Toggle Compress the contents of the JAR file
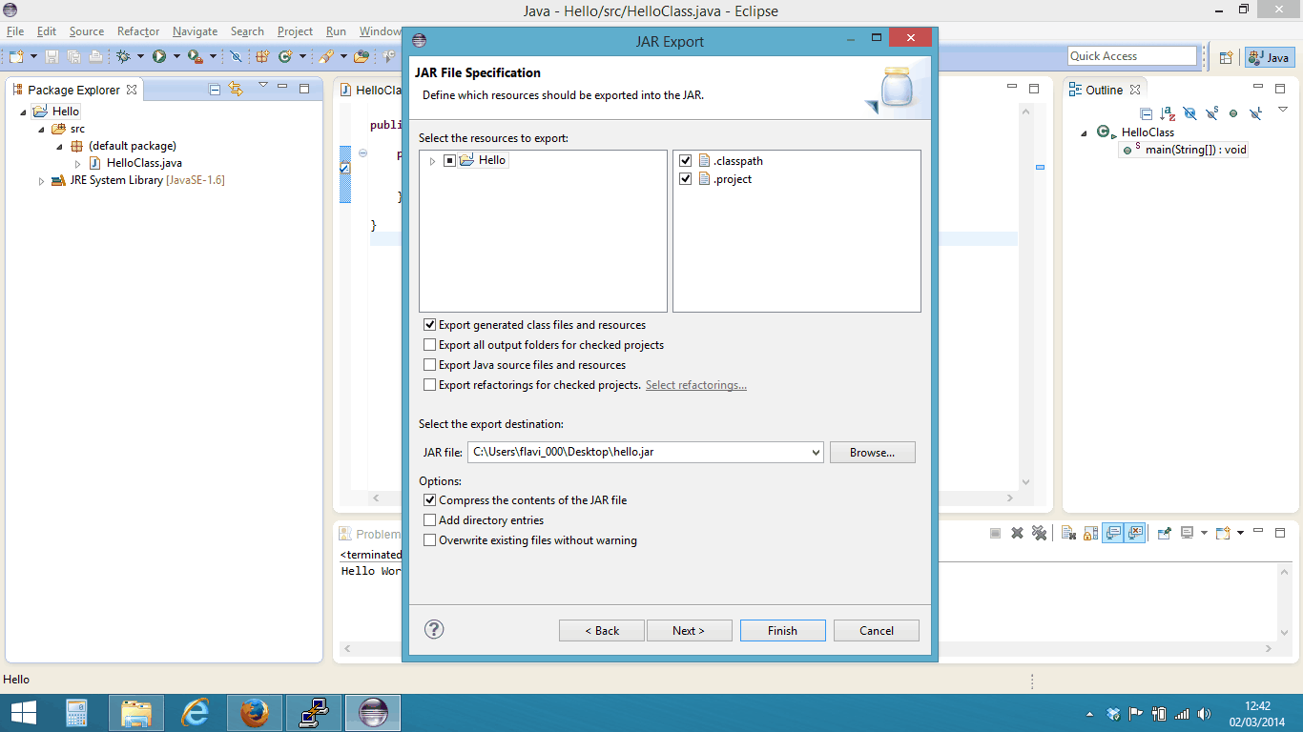This screenshot has height=732, width=1303. pyautogui.click(x=429, y=500)
